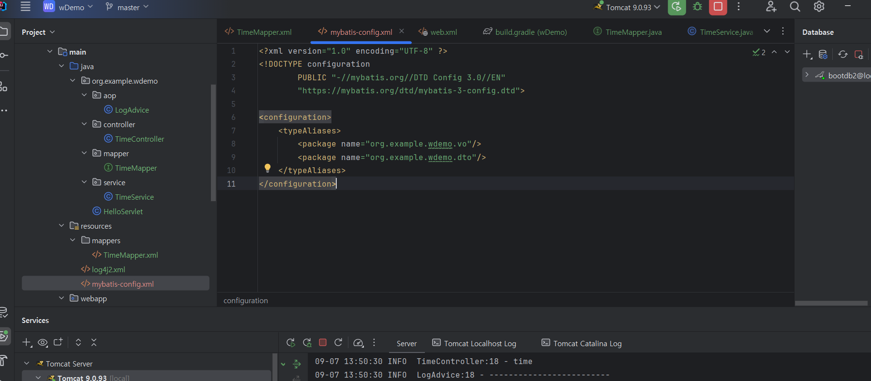Click the Search Everywhere magnifier icon
Image resolution: width=871 pixels, height=381 pixels.
[795, 7]
